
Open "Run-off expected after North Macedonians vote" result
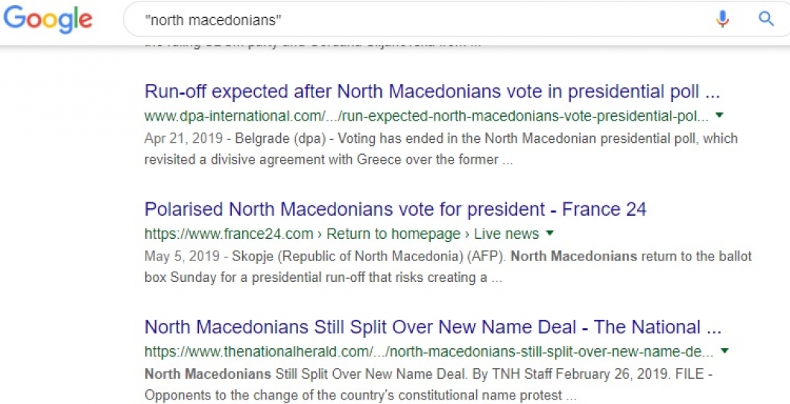[x=432, y=92]
